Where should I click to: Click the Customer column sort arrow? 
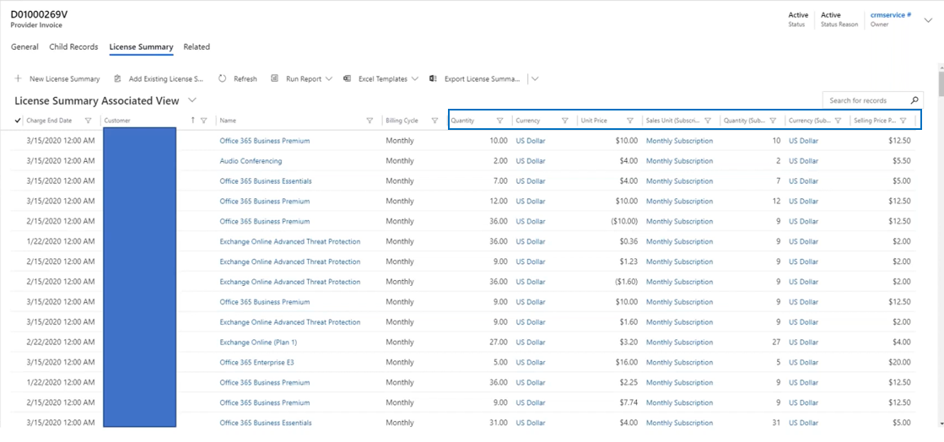pyautogui.click(x=192, y=121)
